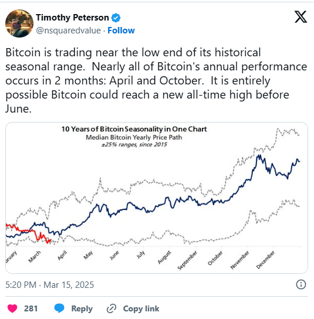Screen dimensions: 314x319
Task: Click the Copy link text
Action: point(141,308)
